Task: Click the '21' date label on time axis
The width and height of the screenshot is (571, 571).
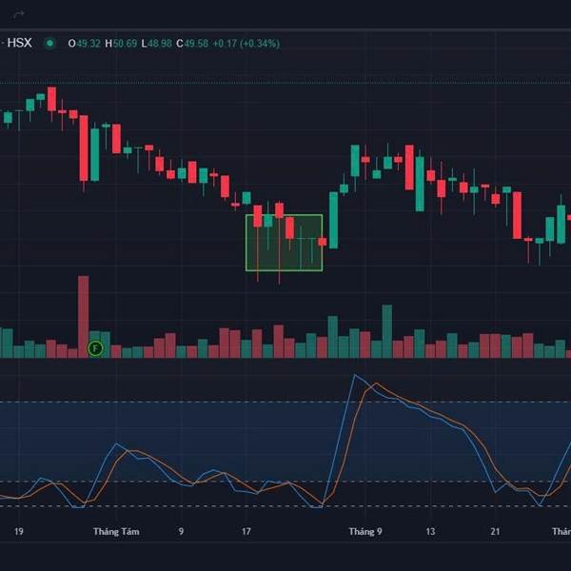Action: [495, 531]
